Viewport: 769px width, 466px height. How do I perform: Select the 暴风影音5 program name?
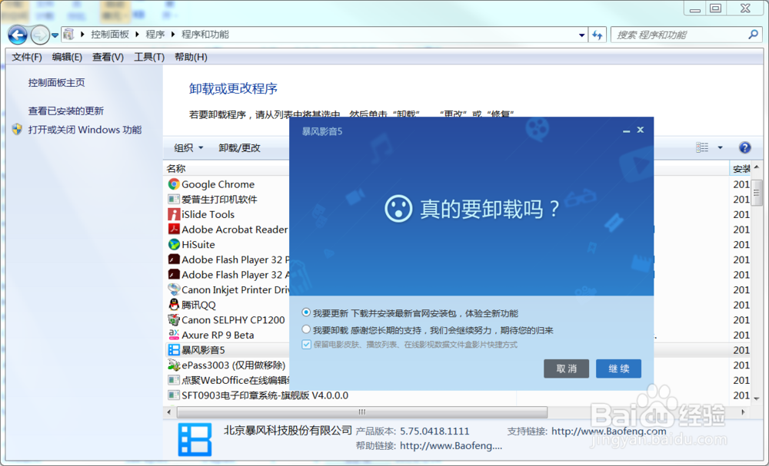coord(203,351)
